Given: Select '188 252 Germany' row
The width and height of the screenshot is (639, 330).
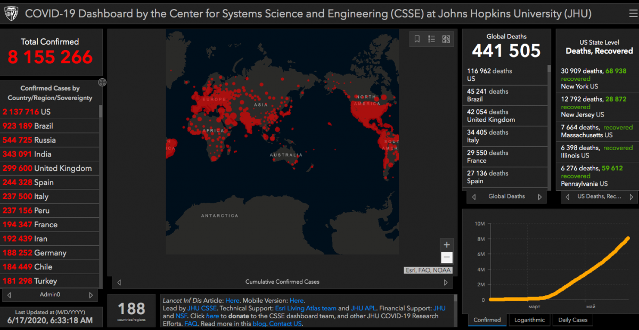Looking at the screenshot, I should 50,253.
